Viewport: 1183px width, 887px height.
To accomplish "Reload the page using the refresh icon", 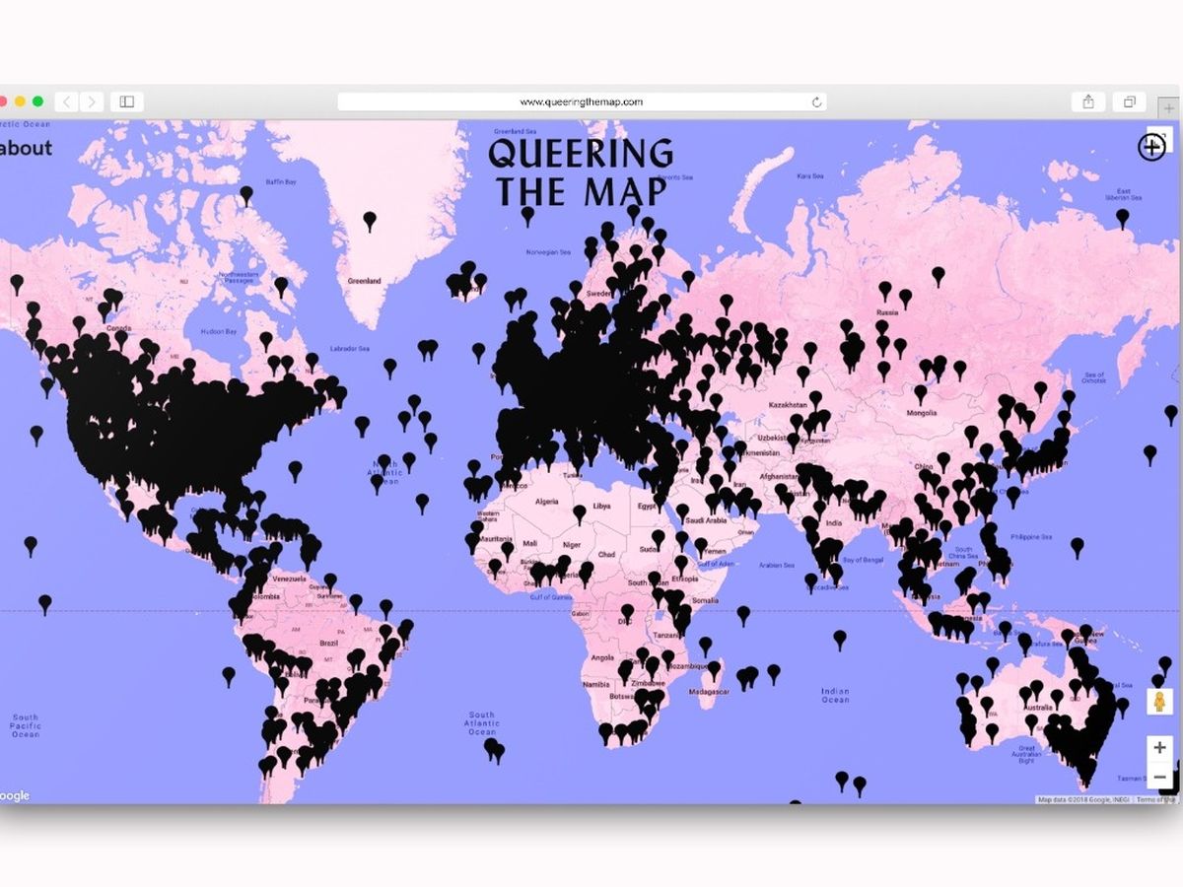I will (816, 102).
